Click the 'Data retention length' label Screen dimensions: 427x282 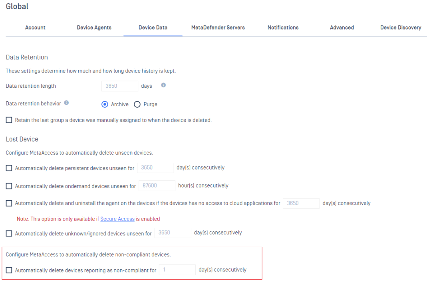click(31, 86)
